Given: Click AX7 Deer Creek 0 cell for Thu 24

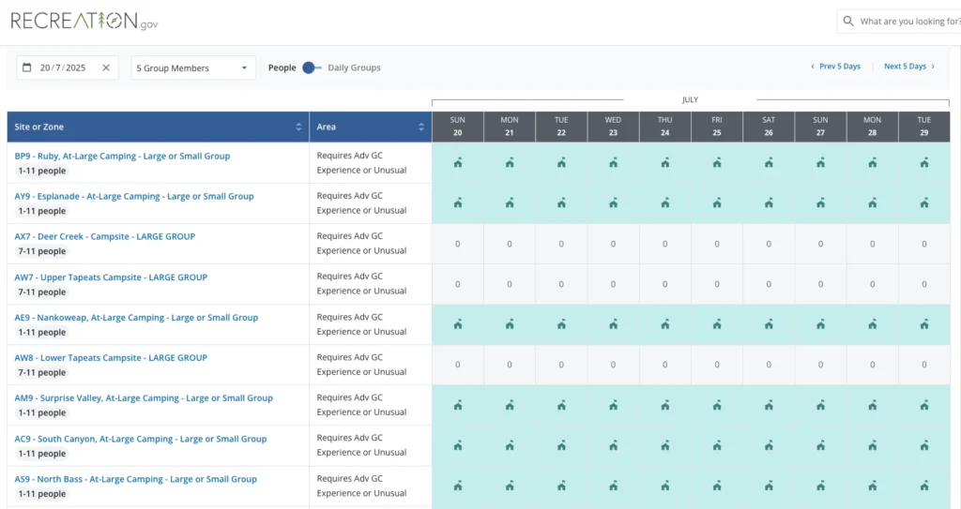Looking at the screenshot, I should [x=665, y=244].
